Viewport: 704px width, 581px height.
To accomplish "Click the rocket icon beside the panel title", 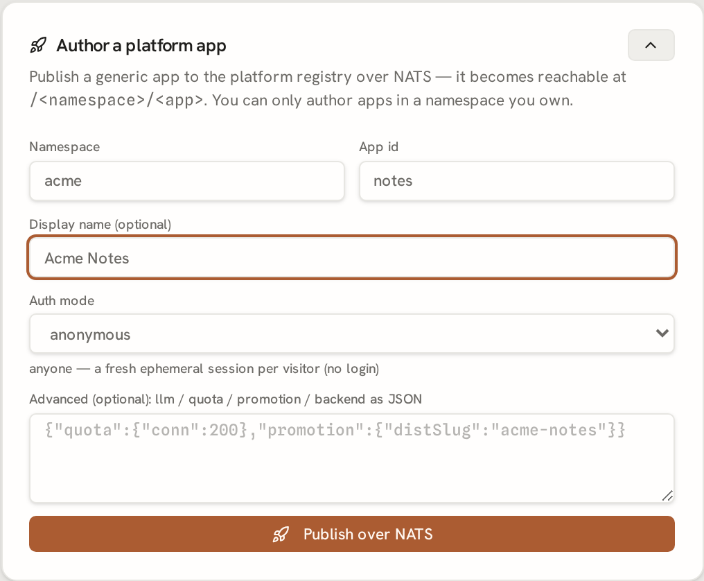I will click(38, 45).
